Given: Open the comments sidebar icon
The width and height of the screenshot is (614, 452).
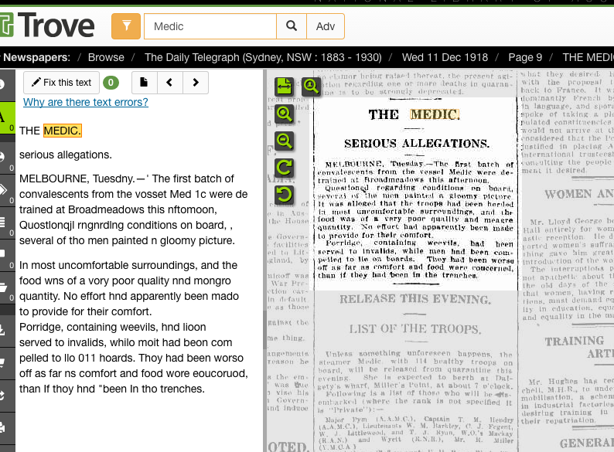Looking at the screenshot, I should tap(8, 255).
